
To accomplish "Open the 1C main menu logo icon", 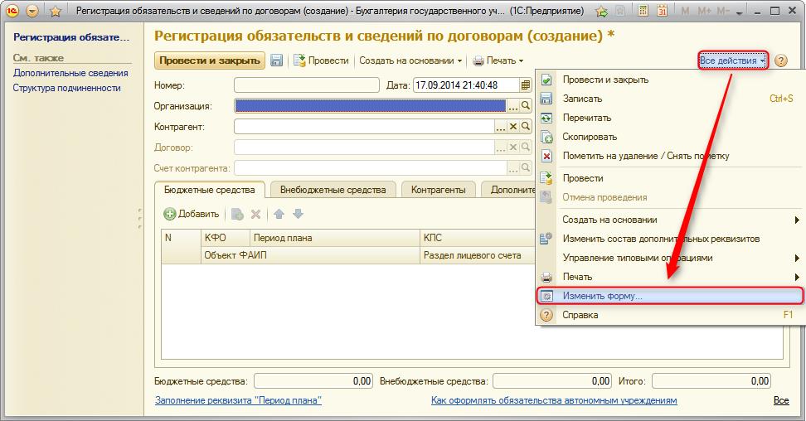I will 12,10.
